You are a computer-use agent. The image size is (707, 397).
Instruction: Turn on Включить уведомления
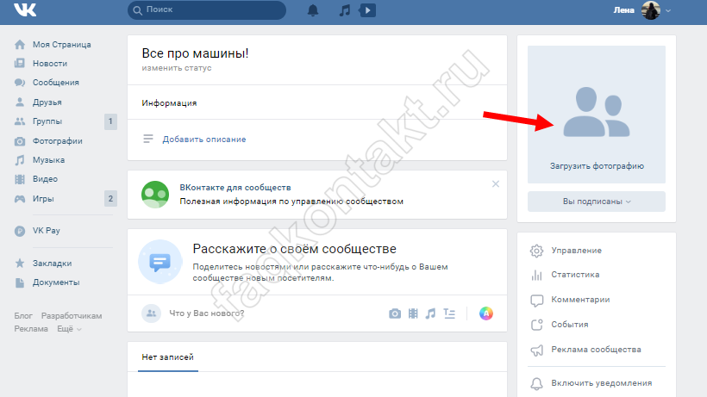(602, 382)
